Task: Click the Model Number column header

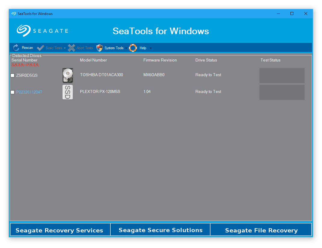Action: (93, 60)
